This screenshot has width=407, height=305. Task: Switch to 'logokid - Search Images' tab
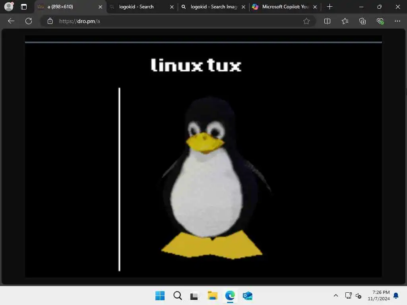(213, 7)
